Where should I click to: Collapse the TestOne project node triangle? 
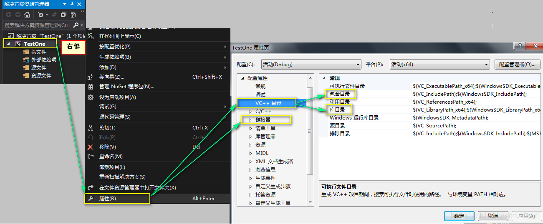coord(9,44)
